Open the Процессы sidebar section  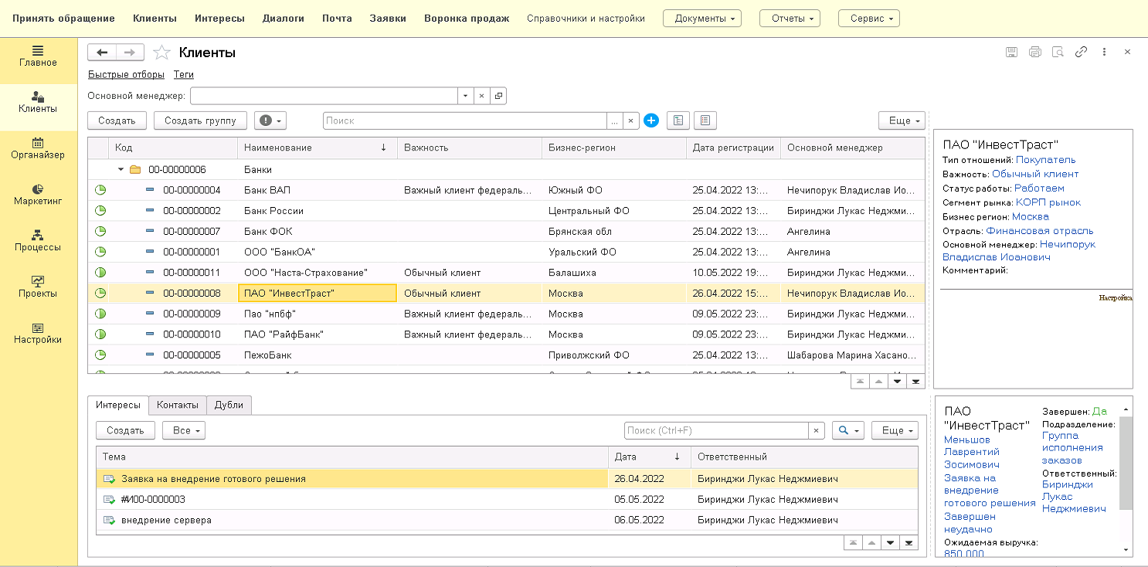click(x=38, y=241)
